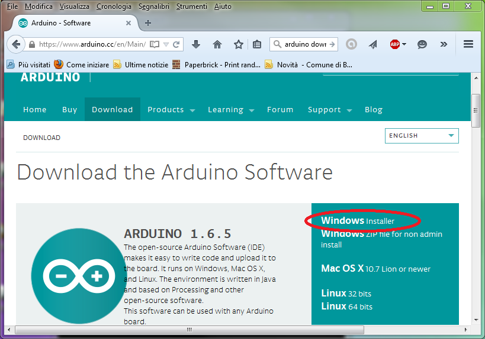
Task: Click vertical scrollbar up arrow
Action: point(476,78)
